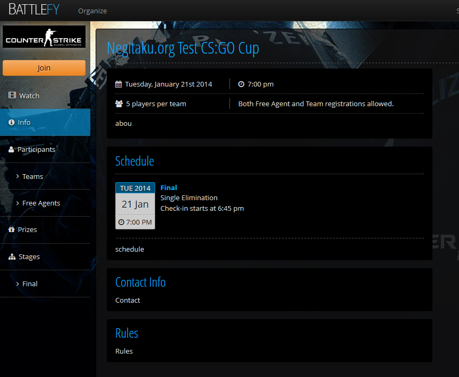The image size is (459, 377).
Task: Click the person icon beside Participants
Action: tap(11, 149)
